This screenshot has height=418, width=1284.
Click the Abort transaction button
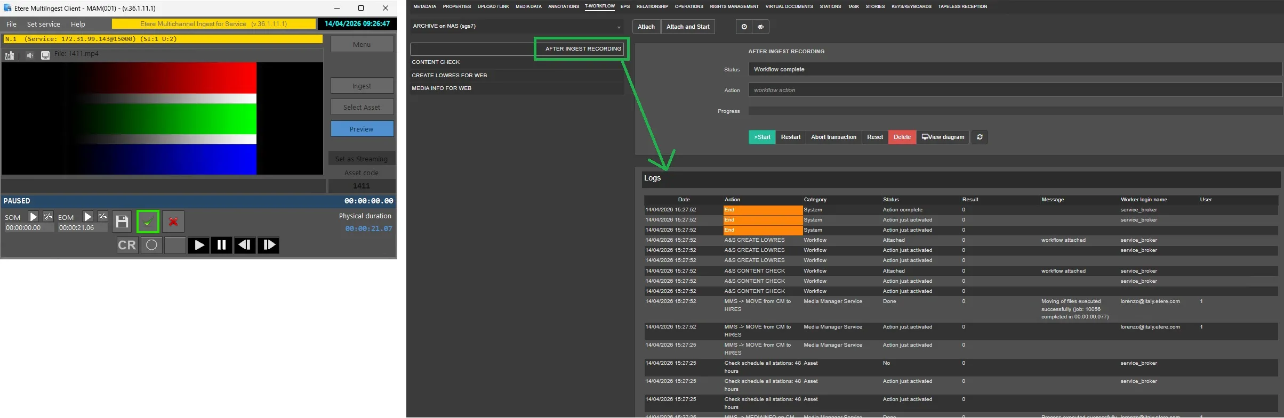pos(833,137)
